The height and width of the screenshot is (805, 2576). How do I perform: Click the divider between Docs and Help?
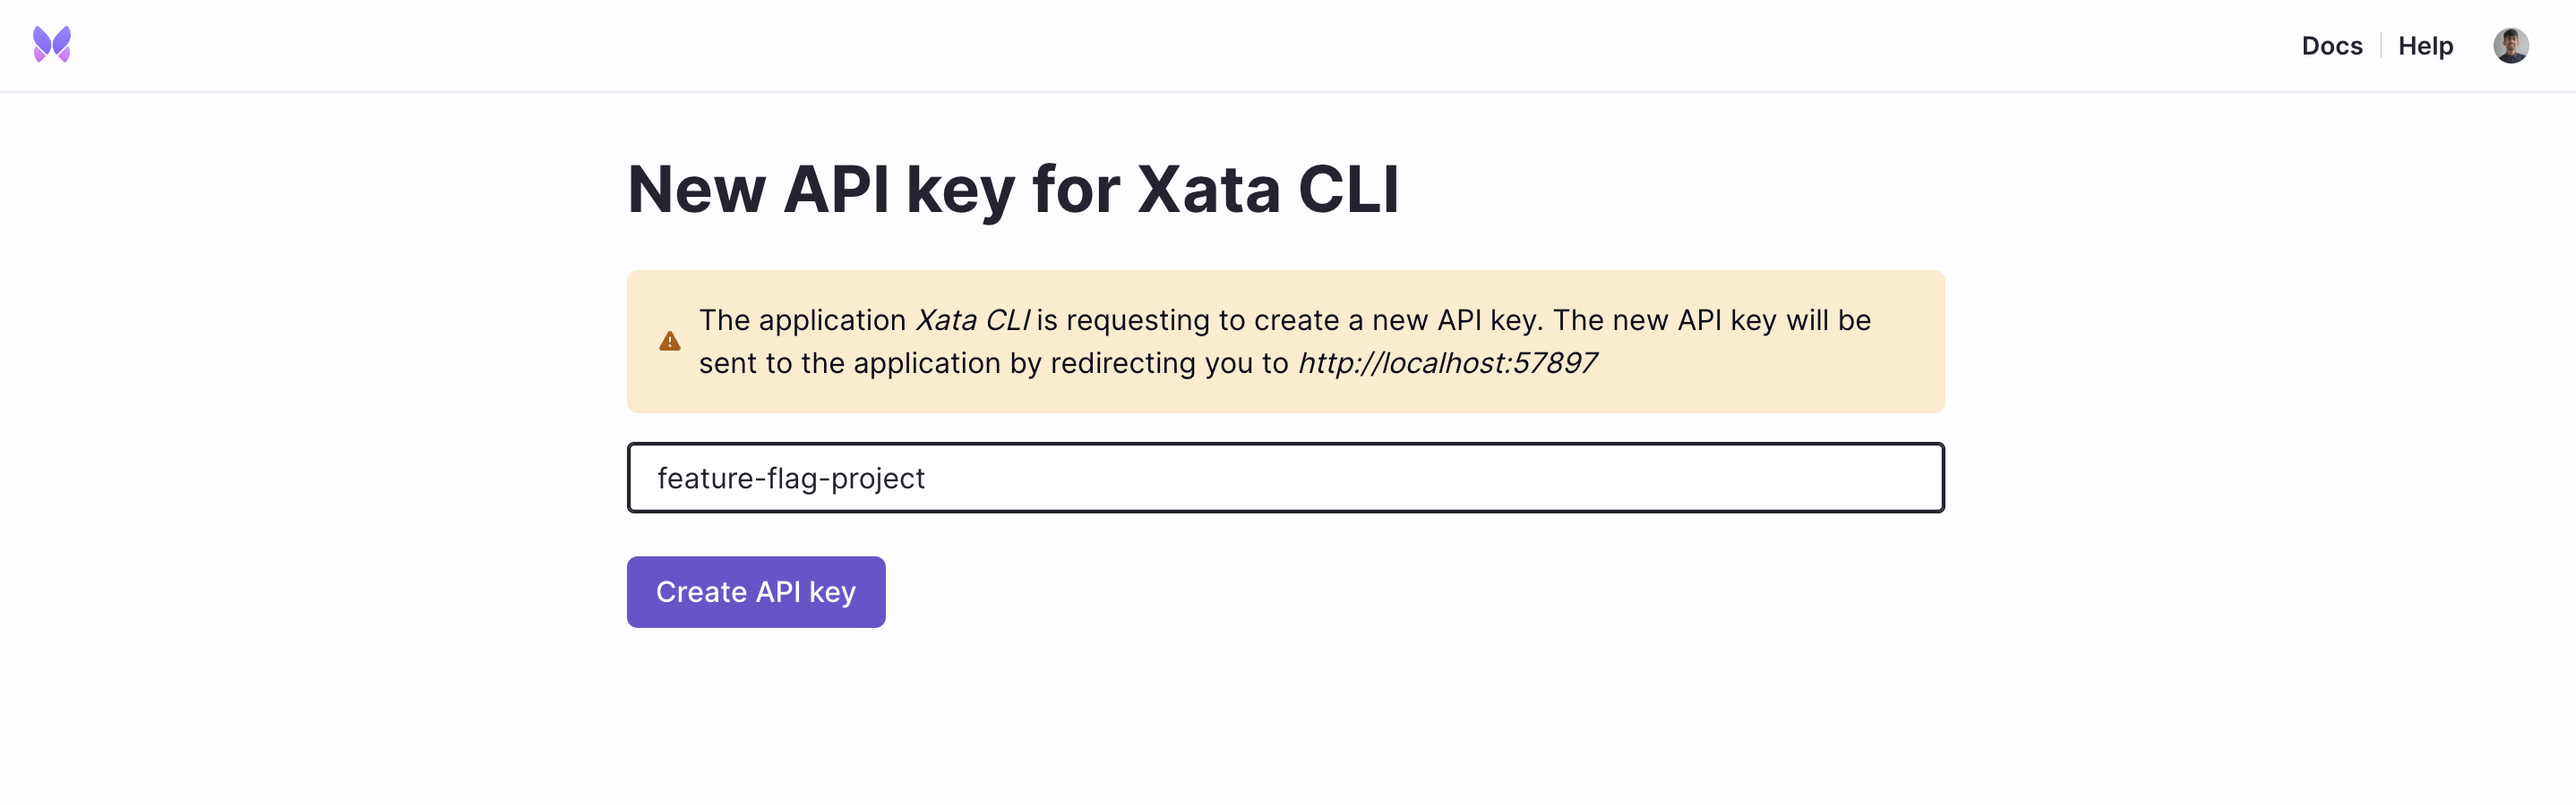tap(2381, 46)
